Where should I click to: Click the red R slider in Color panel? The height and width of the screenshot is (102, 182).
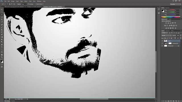tap(171, 10)
